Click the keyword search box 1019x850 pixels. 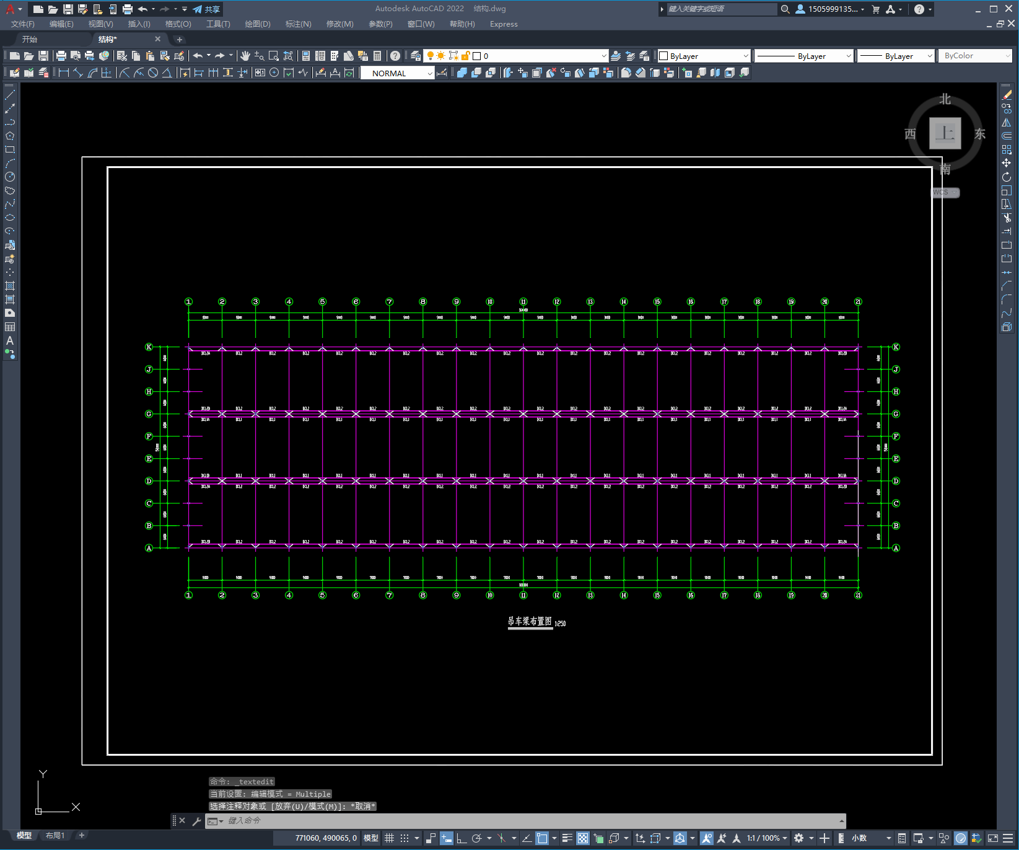pyautogui.click(x=722, y=9)
